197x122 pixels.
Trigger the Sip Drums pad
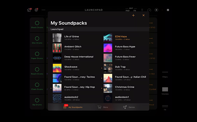[x=37, y=102]
